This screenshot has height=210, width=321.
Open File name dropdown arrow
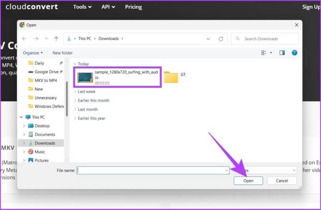pos(227,170)
